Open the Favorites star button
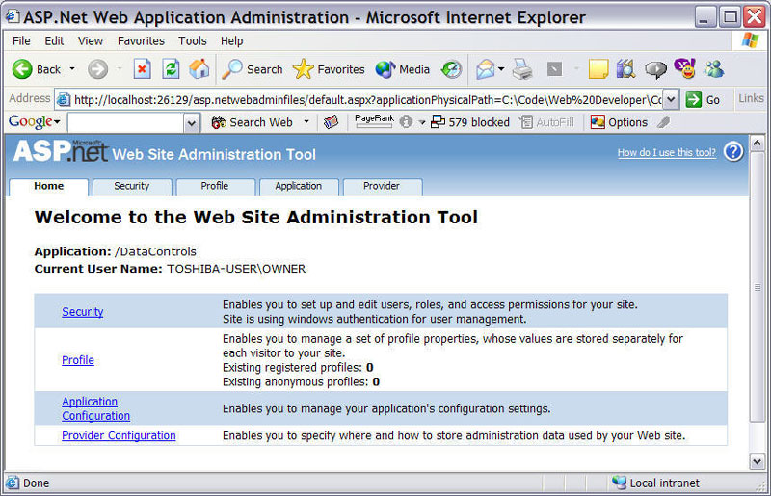Image resolution: width=771 pixels, height=496 pixels. pyautogui.click(x=329, y=69)
